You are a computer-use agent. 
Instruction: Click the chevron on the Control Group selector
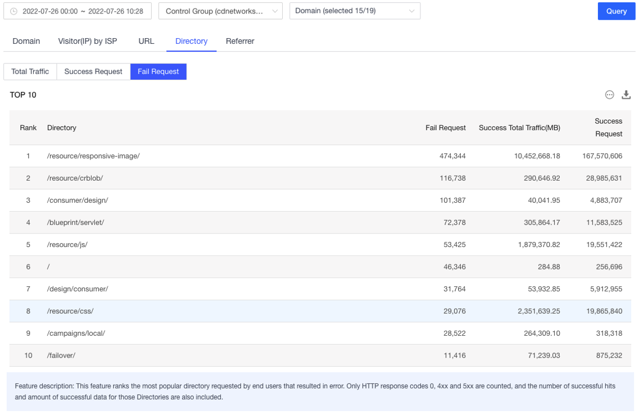[275, 11]
